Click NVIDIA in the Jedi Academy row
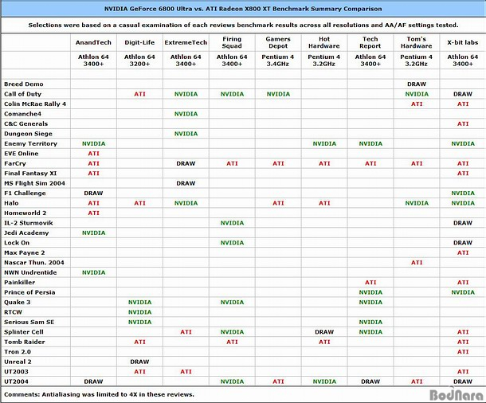486x403 pixels. tap(93, 233)
